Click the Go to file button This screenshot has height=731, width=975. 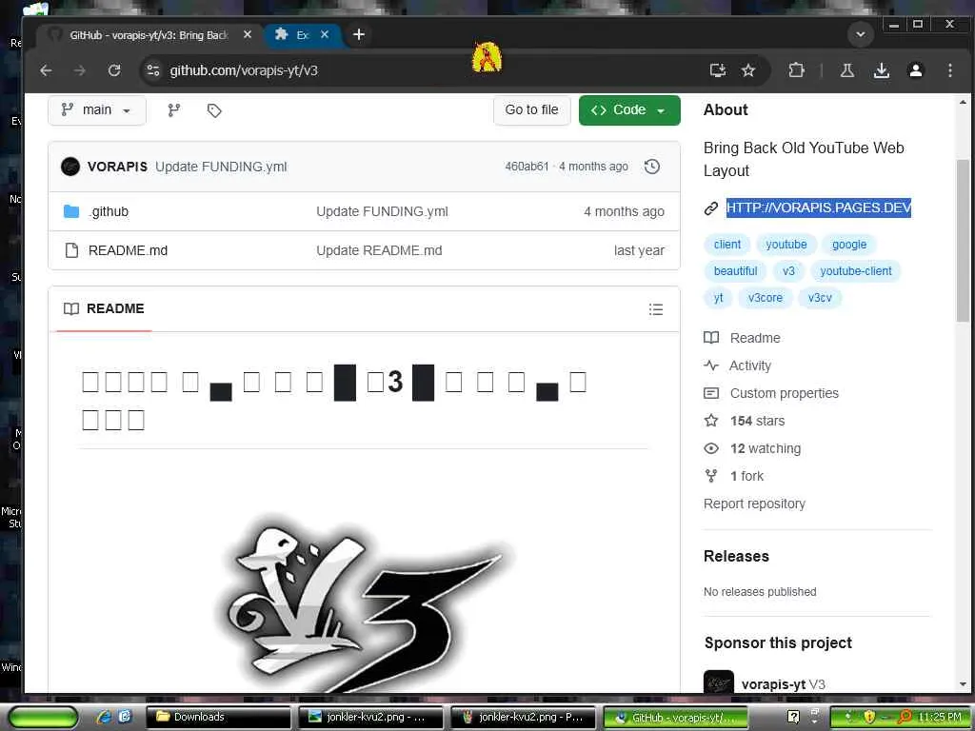pos(531,110)
